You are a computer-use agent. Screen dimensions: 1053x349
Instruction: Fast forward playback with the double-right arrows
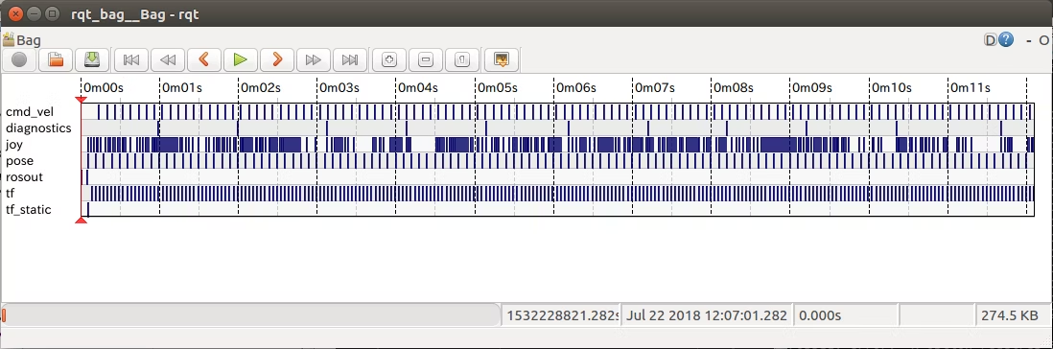[x=313, y=59]
